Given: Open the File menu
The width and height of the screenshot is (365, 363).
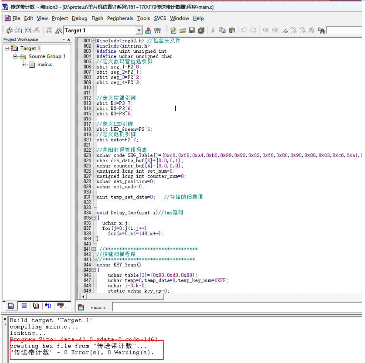Looking at the screenshot, I should tap(16, 18).
